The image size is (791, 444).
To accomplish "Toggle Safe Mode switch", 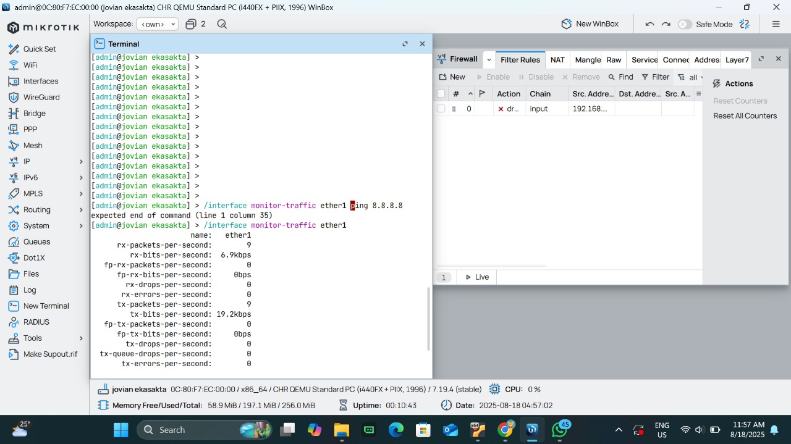I will point(685,24).
